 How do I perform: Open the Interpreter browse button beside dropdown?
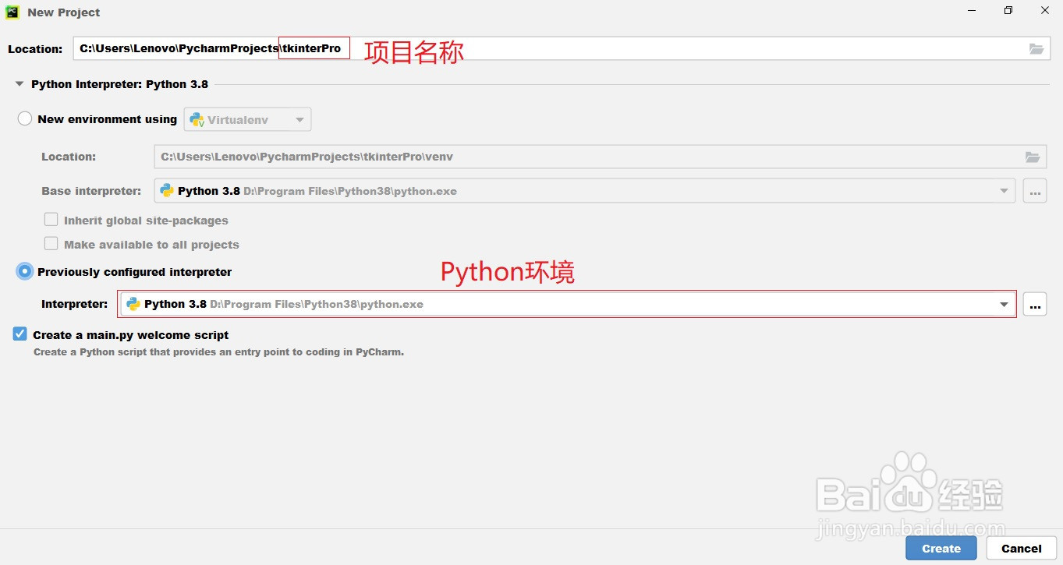pyautogui.click(x=1034, y=304)
